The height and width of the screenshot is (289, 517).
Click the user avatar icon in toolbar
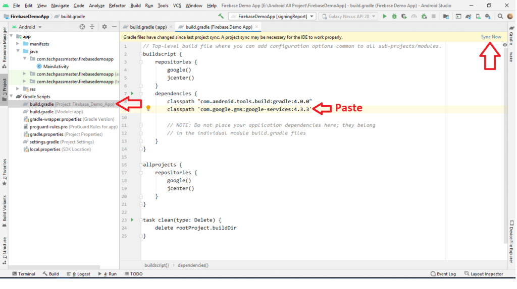click(x=510, y=16)
